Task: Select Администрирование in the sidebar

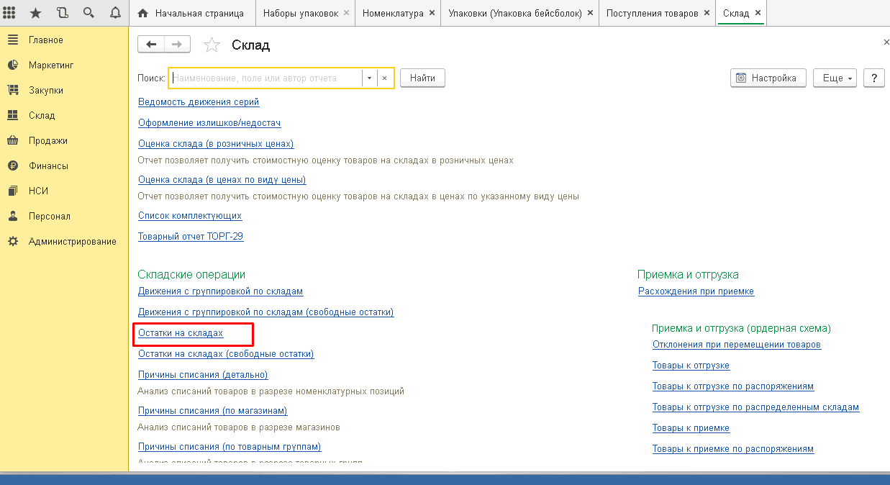Action: [x=72, y=241]
